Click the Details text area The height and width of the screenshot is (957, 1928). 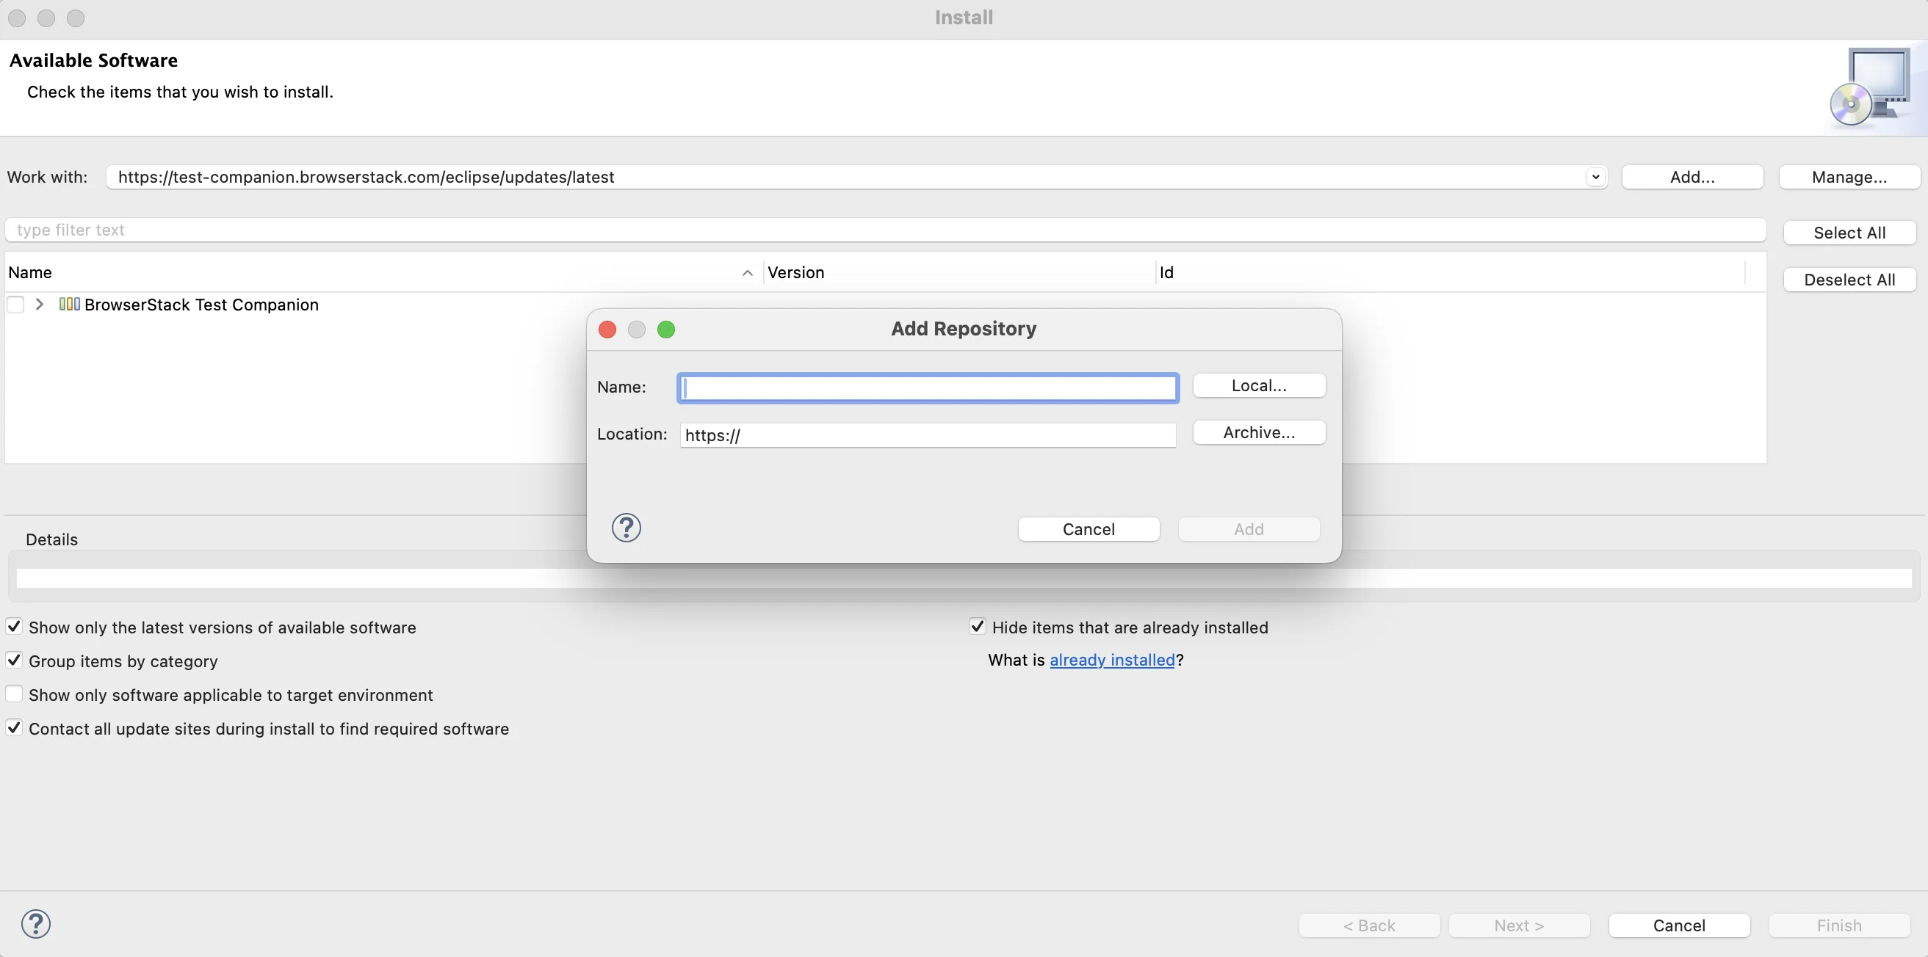click(x=964, y=578)
